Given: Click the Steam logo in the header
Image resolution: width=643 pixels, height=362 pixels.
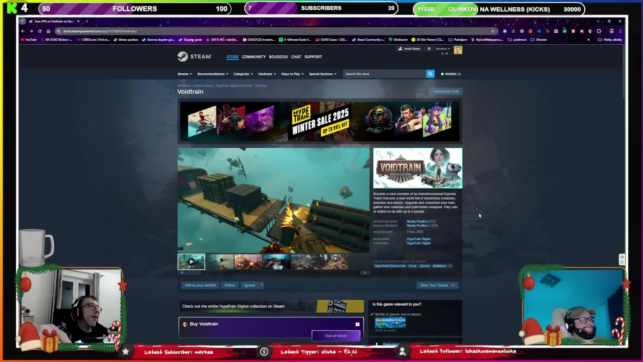Looking at the screenshot, I should point(194,57).
